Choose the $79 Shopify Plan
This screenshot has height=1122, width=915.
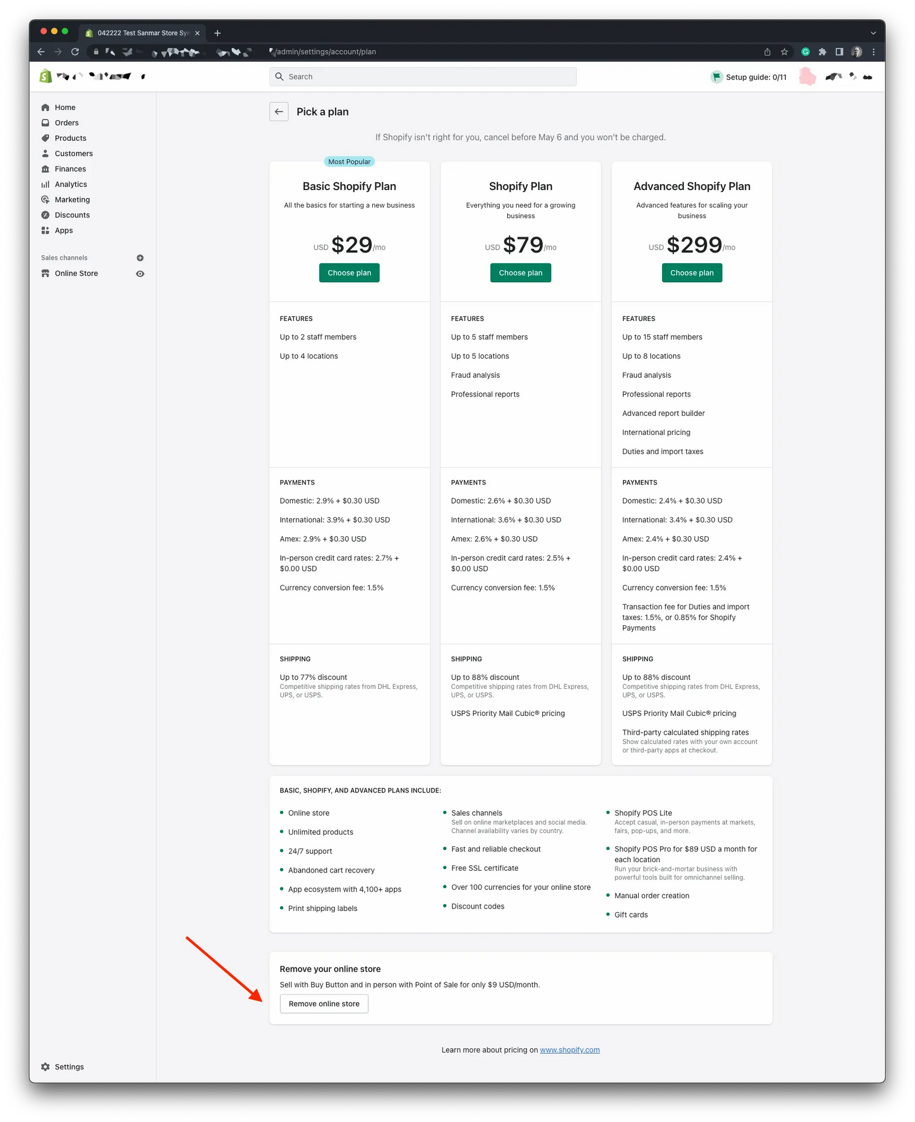(520, 273)
